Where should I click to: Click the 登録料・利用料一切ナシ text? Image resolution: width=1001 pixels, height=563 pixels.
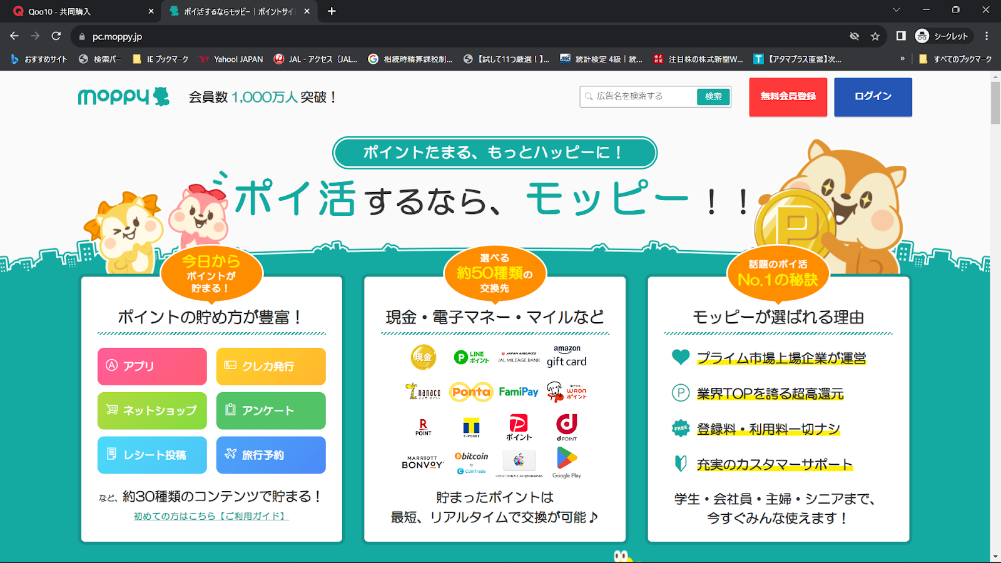768,429
